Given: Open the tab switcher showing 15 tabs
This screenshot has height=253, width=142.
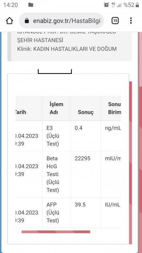Looking at the screenshot, I should tap(115, 21).
